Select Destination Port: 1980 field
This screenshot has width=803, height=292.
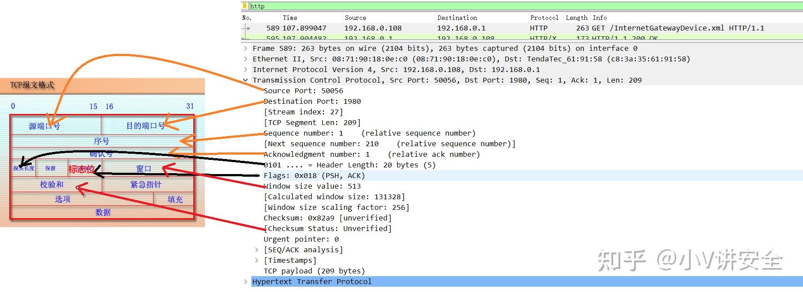tap(312, 101)
